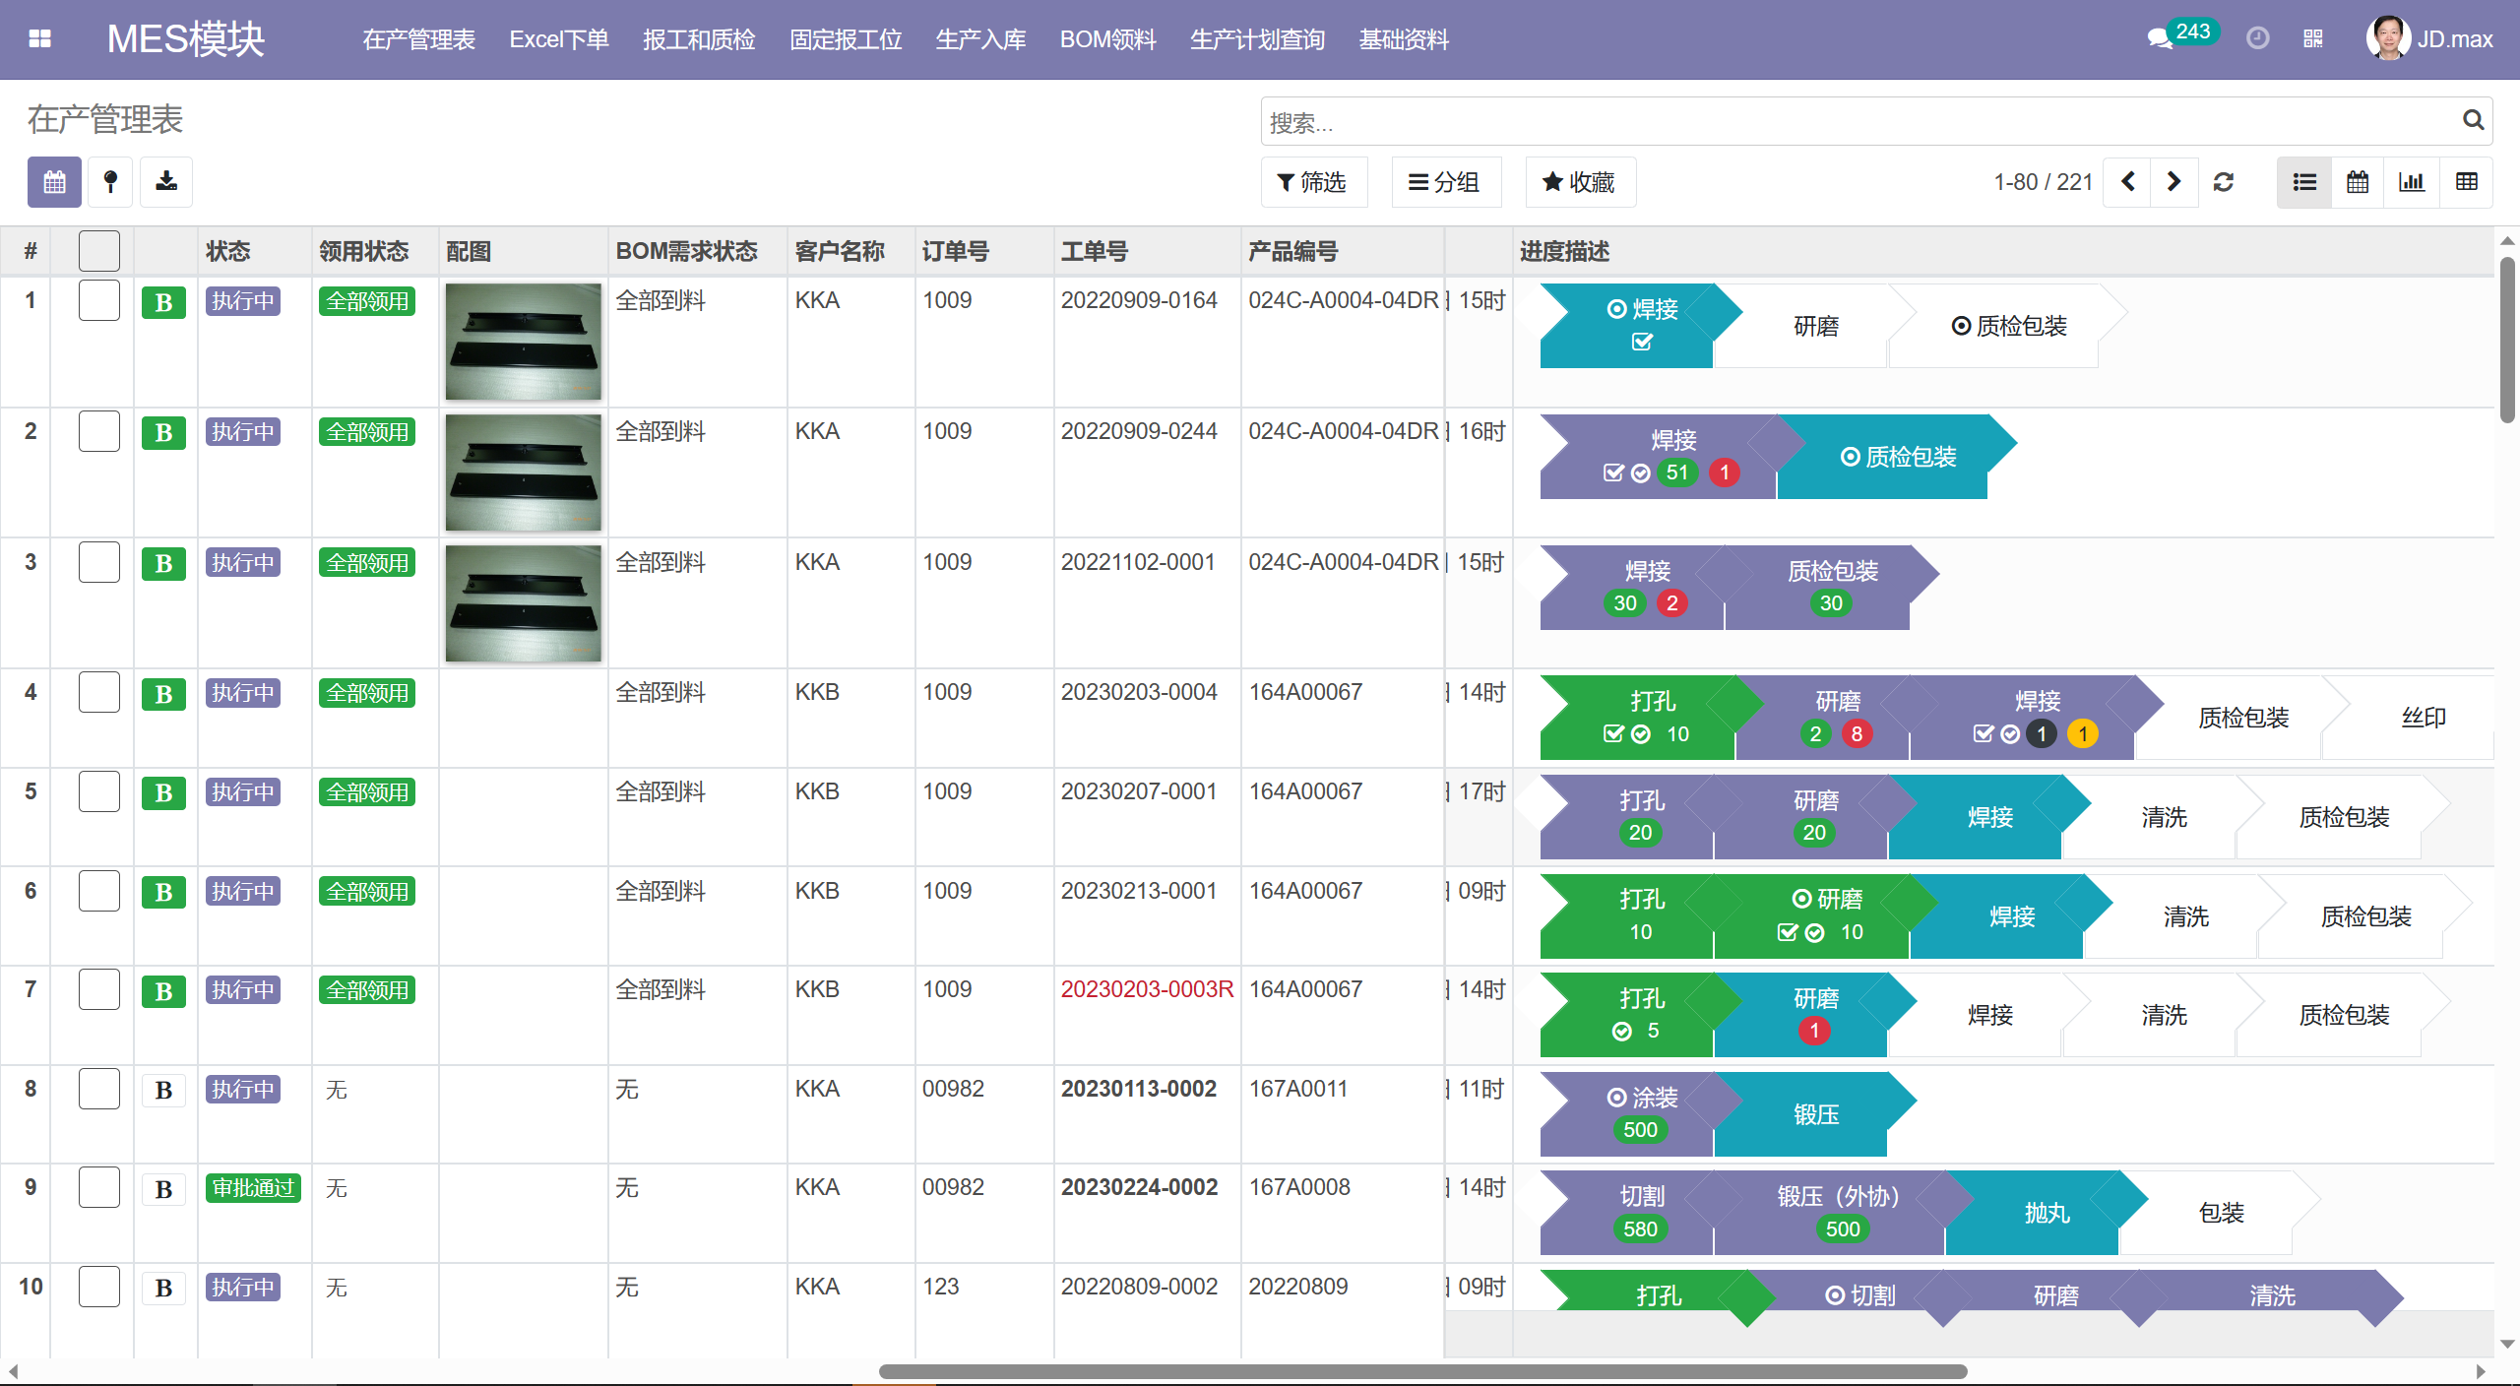Open the 收藏 favorites dropdown
2520x1386 pixels.
(1579, 182)
